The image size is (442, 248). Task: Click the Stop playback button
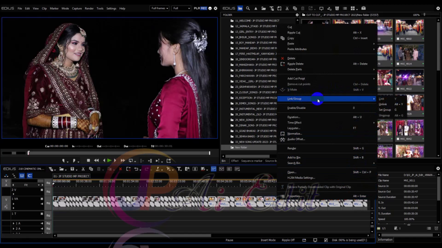tap(88, 161)
